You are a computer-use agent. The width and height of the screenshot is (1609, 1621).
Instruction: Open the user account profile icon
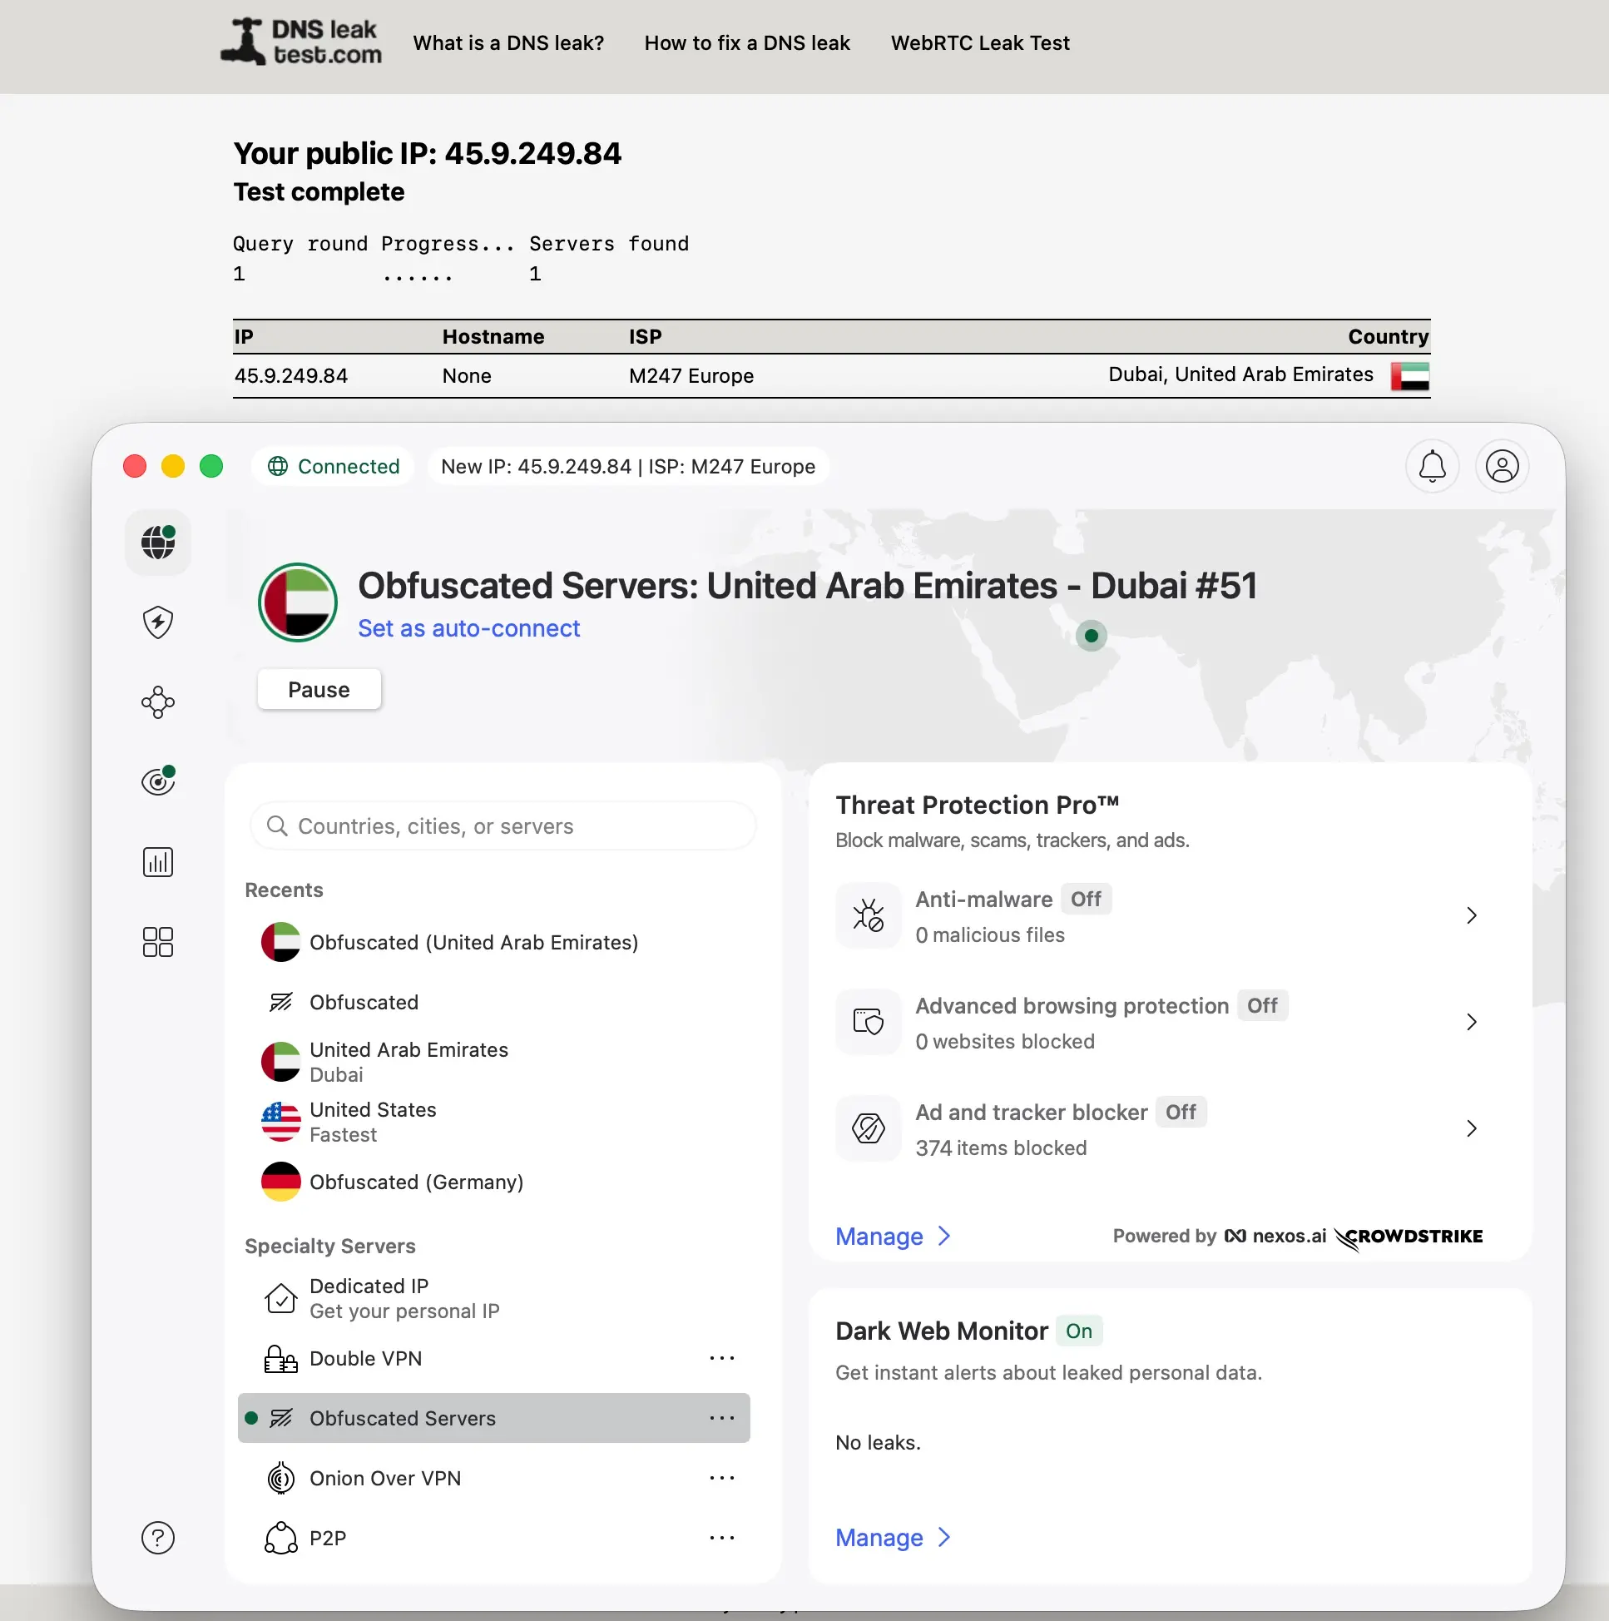pyautogui.click(x=1502, y=467)
